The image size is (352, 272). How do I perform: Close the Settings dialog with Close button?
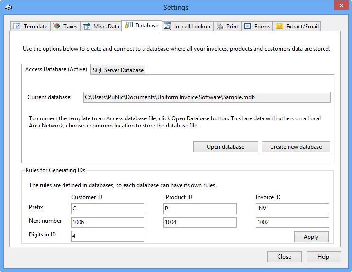284,256
